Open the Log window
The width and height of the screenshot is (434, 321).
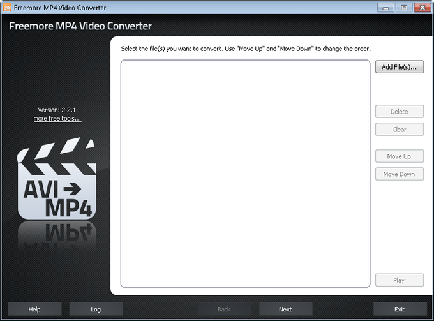[96, 309]
